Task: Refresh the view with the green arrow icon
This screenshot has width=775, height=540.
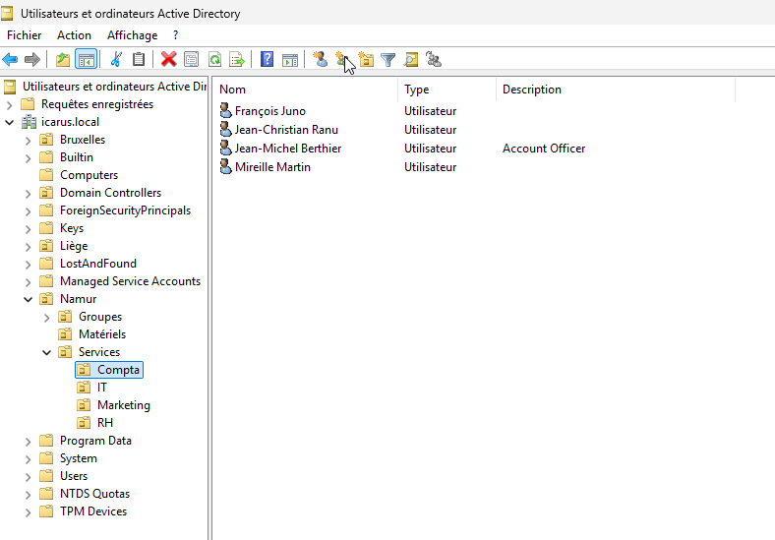Action: pyautogui.click(x=214, y=60)
